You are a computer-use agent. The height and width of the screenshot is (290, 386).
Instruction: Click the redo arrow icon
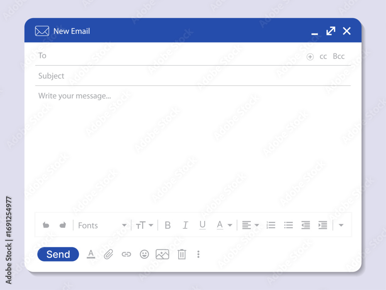(63, 225)
